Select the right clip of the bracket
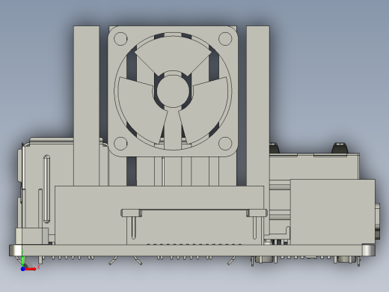This screenshot has height=292, width=389. (257, 213)
